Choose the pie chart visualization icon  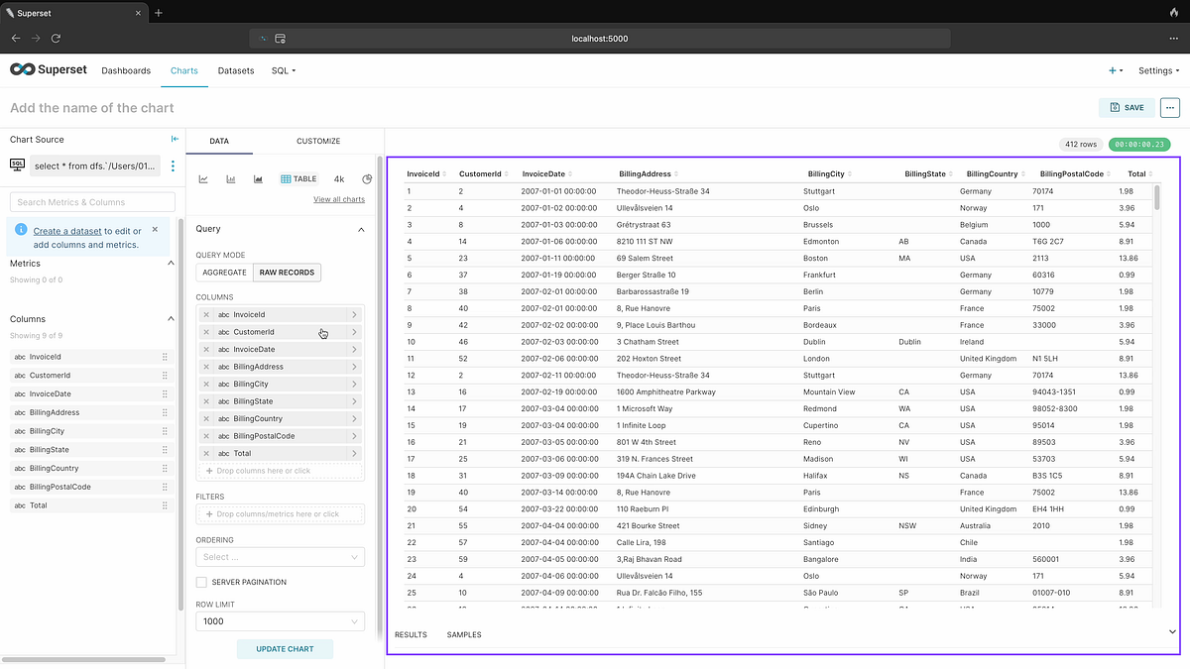tap(367, 179)
